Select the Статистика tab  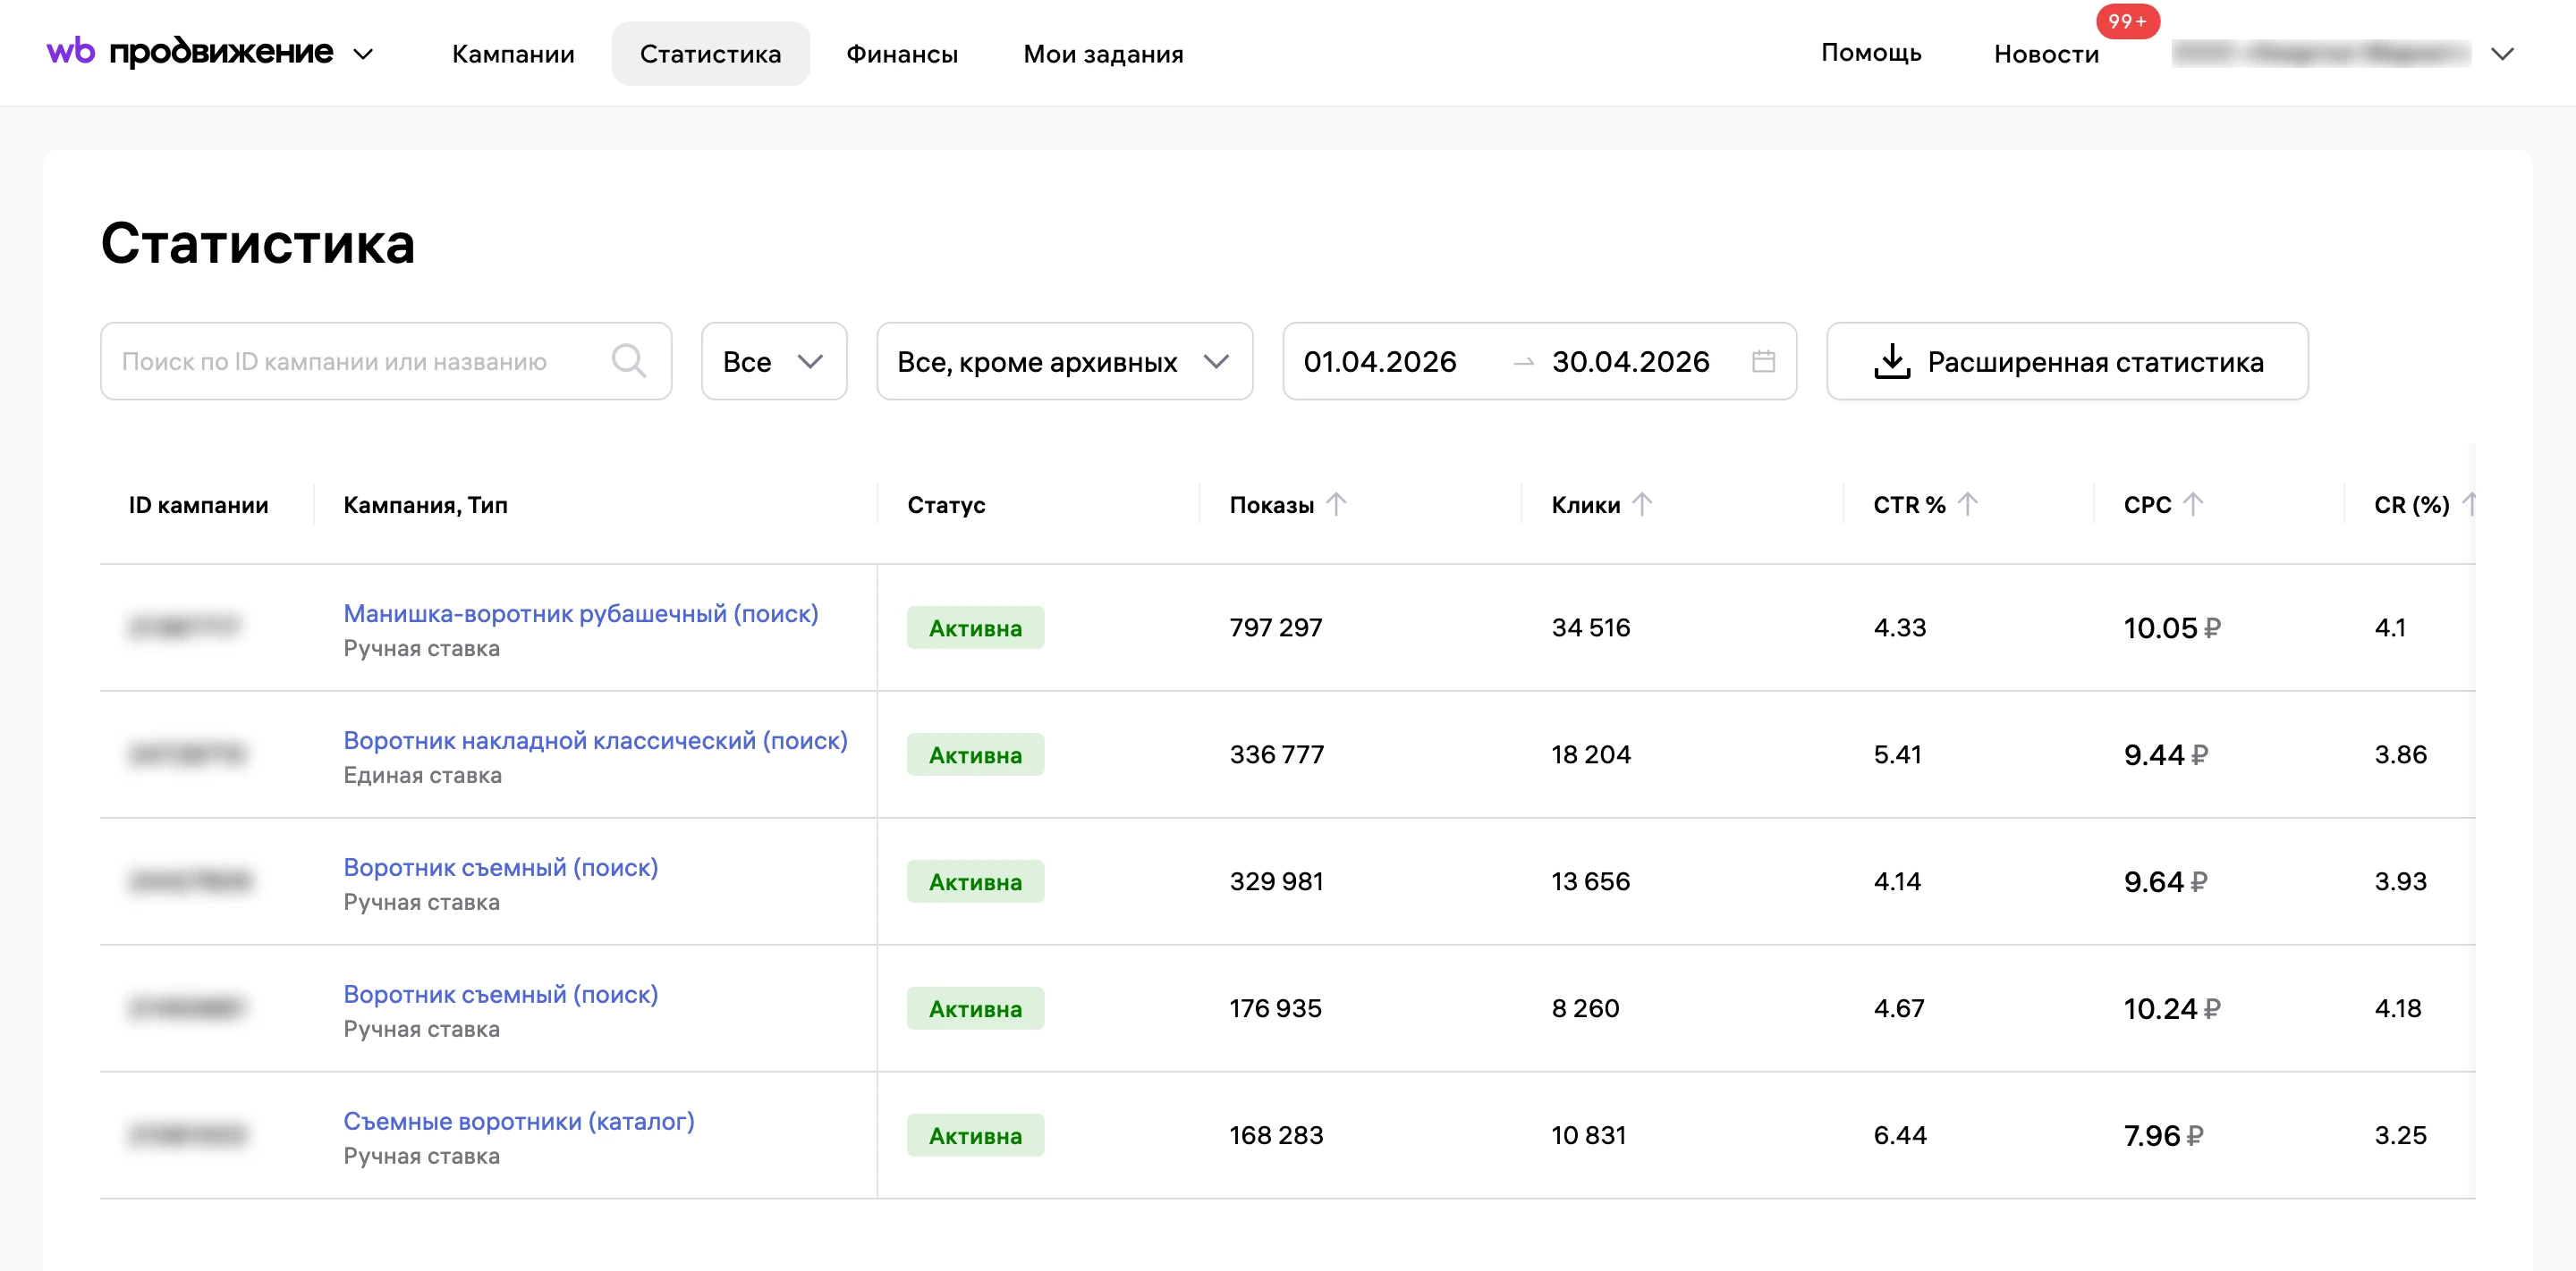point(710,54)
